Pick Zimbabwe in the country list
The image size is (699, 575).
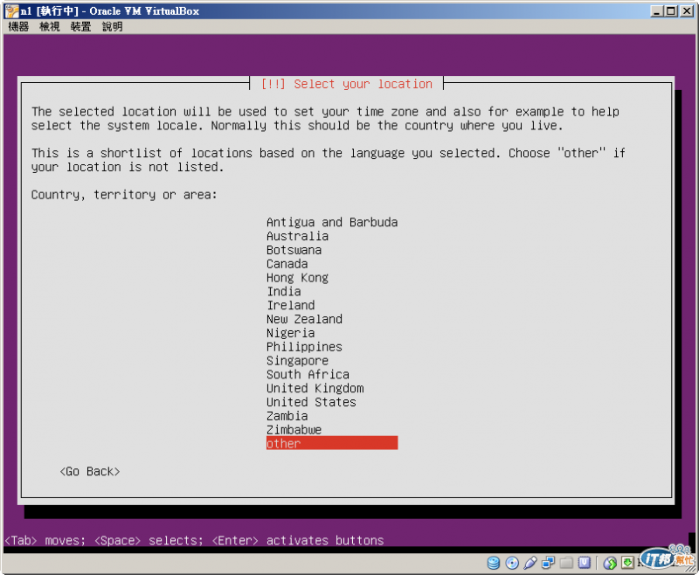click(294, 429)
